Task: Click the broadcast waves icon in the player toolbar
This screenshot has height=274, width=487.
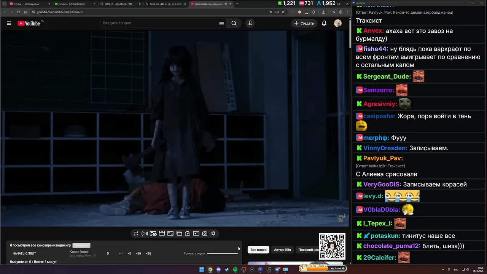Action: 145,233
